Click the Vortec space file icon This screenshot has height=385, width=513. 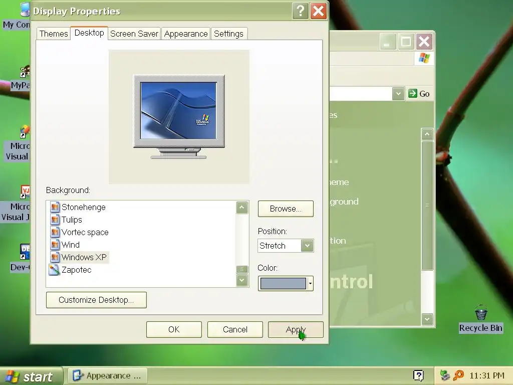click(x=55, y=232)
